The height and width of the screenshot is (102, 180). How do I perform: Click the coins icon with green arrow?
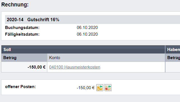tap(100, 88)
